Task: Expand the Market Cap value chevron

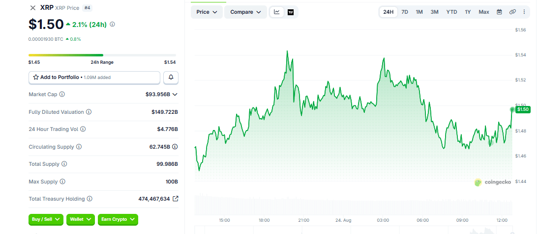Action: click(175, 94)
